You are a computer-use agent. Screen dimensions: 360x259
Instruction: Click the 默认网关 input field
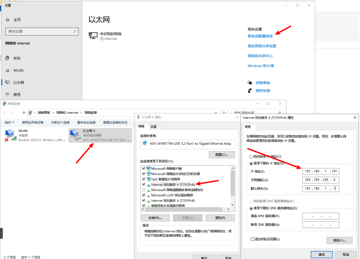pos(321,189)
